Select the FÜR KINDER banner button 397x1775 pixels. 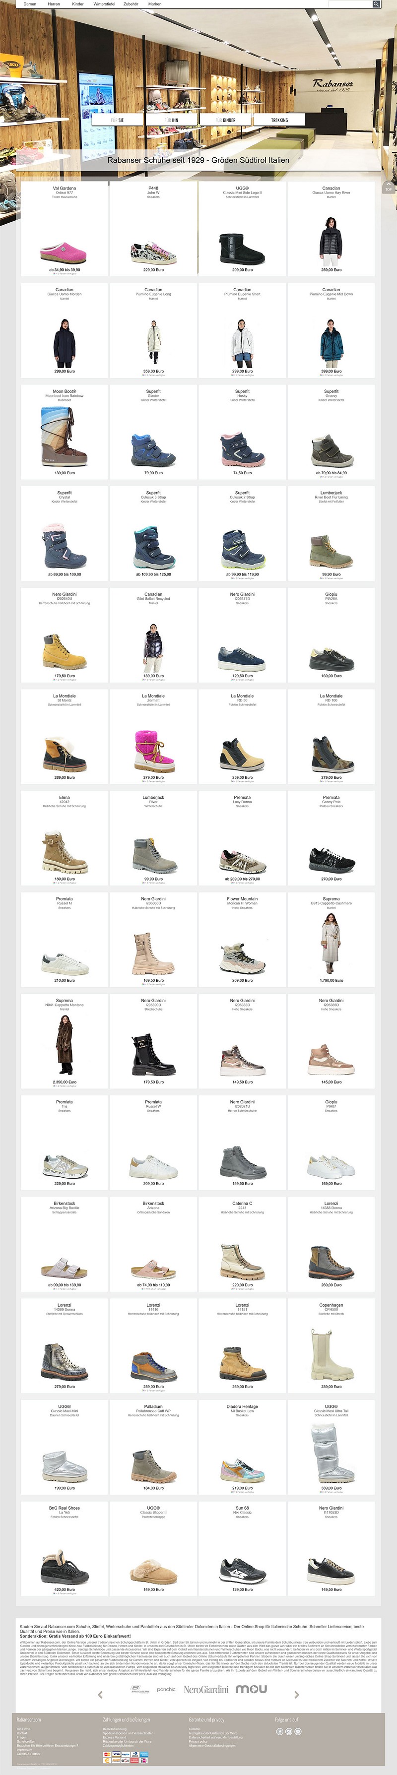[225, 120]
